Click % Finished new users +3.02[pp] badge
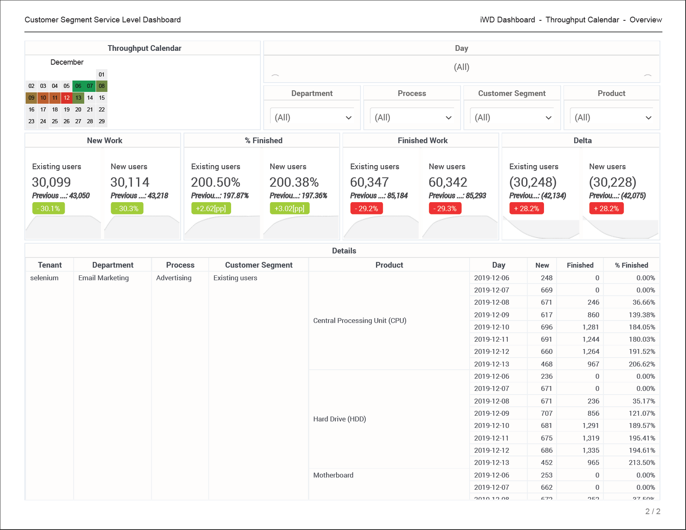The height and width of the screenshot is (530, 686). (x=289, y=209)
